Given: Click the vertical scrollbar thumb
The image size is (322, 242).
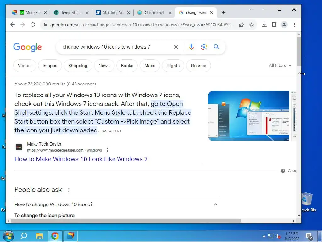Looking at the screenshot, I should 299,51.
